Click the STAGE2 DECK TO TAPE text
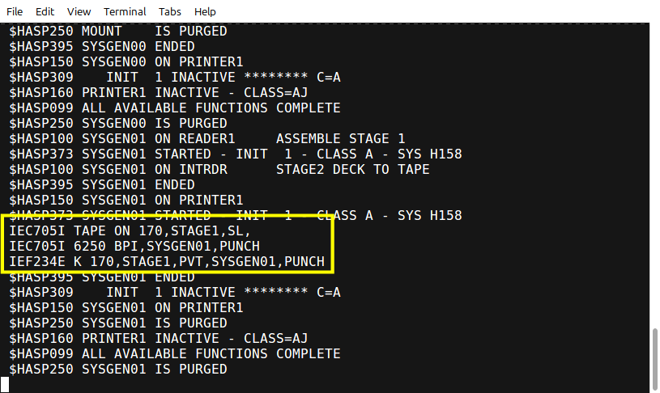Screen dimensions: 660x393 [x=353, y=169]
